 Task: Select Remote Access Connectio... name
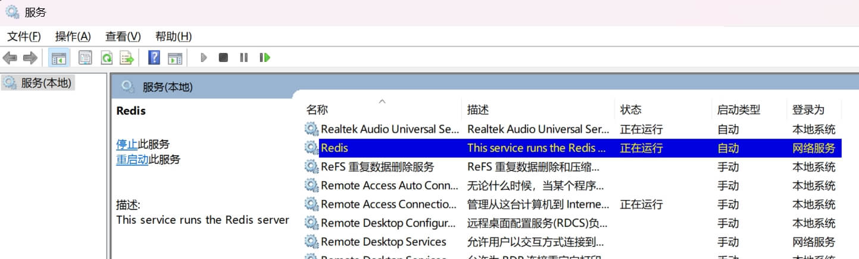pyautogui.click(x=389, y=204)
